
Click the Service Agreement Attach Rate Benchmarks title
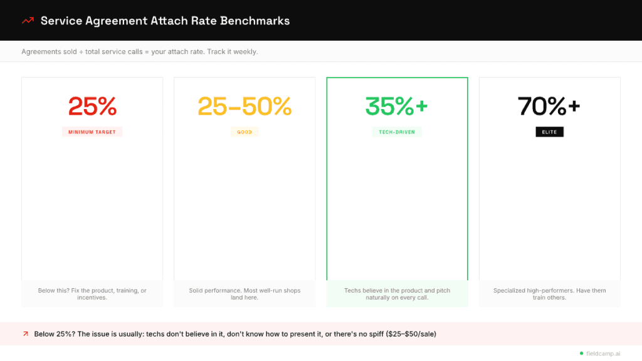(165, 21)
